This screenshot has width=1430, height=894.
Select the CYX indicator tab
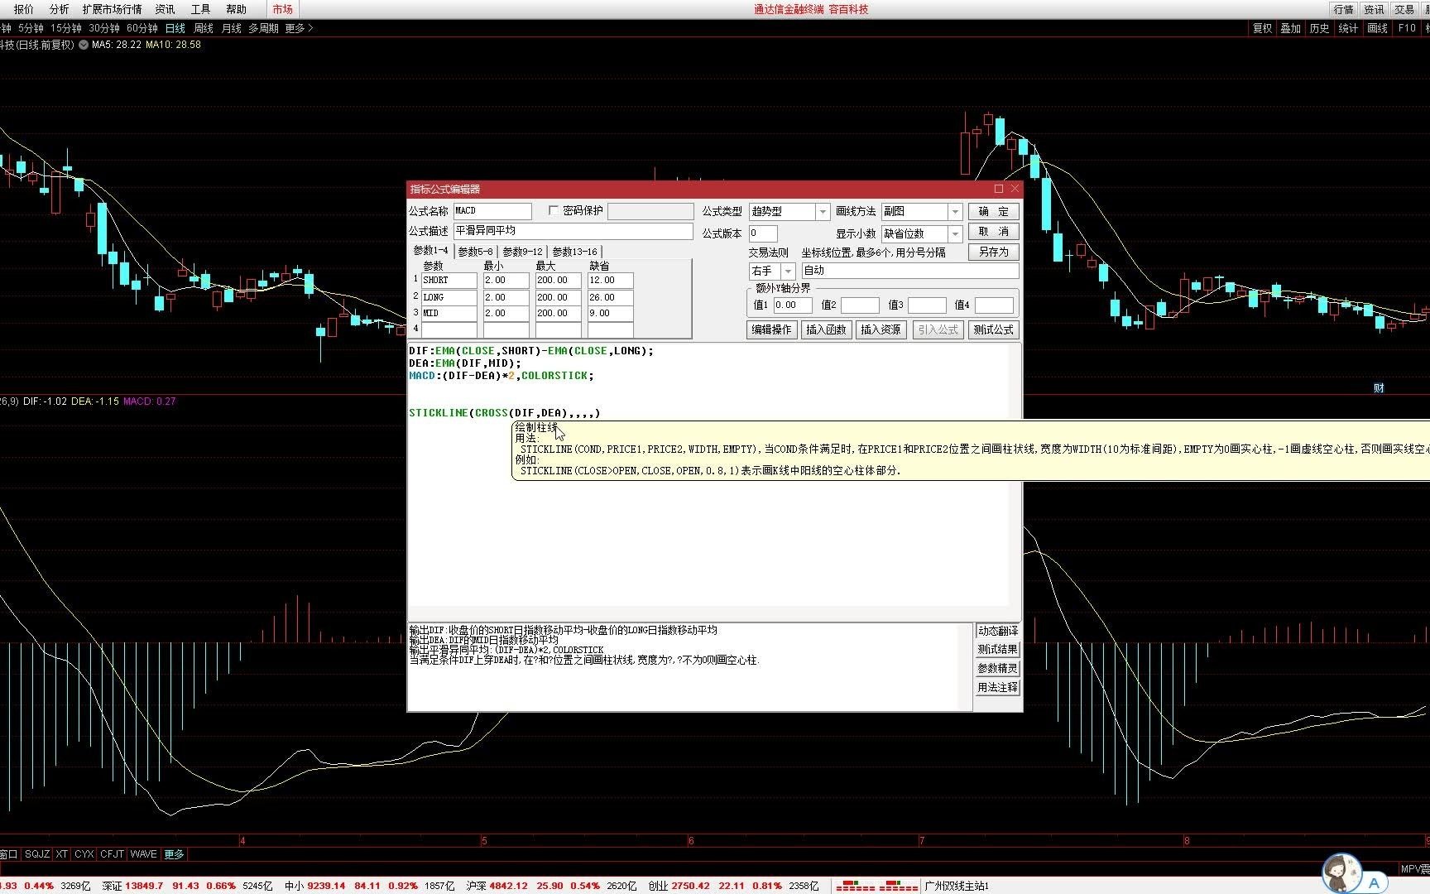click(84, 854)
